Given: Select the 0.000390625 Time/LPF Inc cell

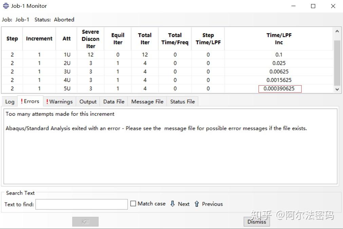Looking at the screenshot, I should tap(280, 89).
